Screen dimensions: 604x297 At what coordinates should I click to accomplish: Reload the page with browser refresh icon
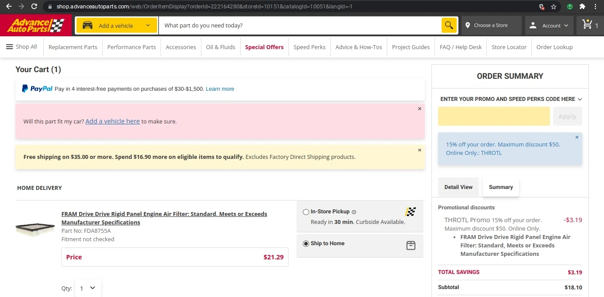tap(34, 7)
